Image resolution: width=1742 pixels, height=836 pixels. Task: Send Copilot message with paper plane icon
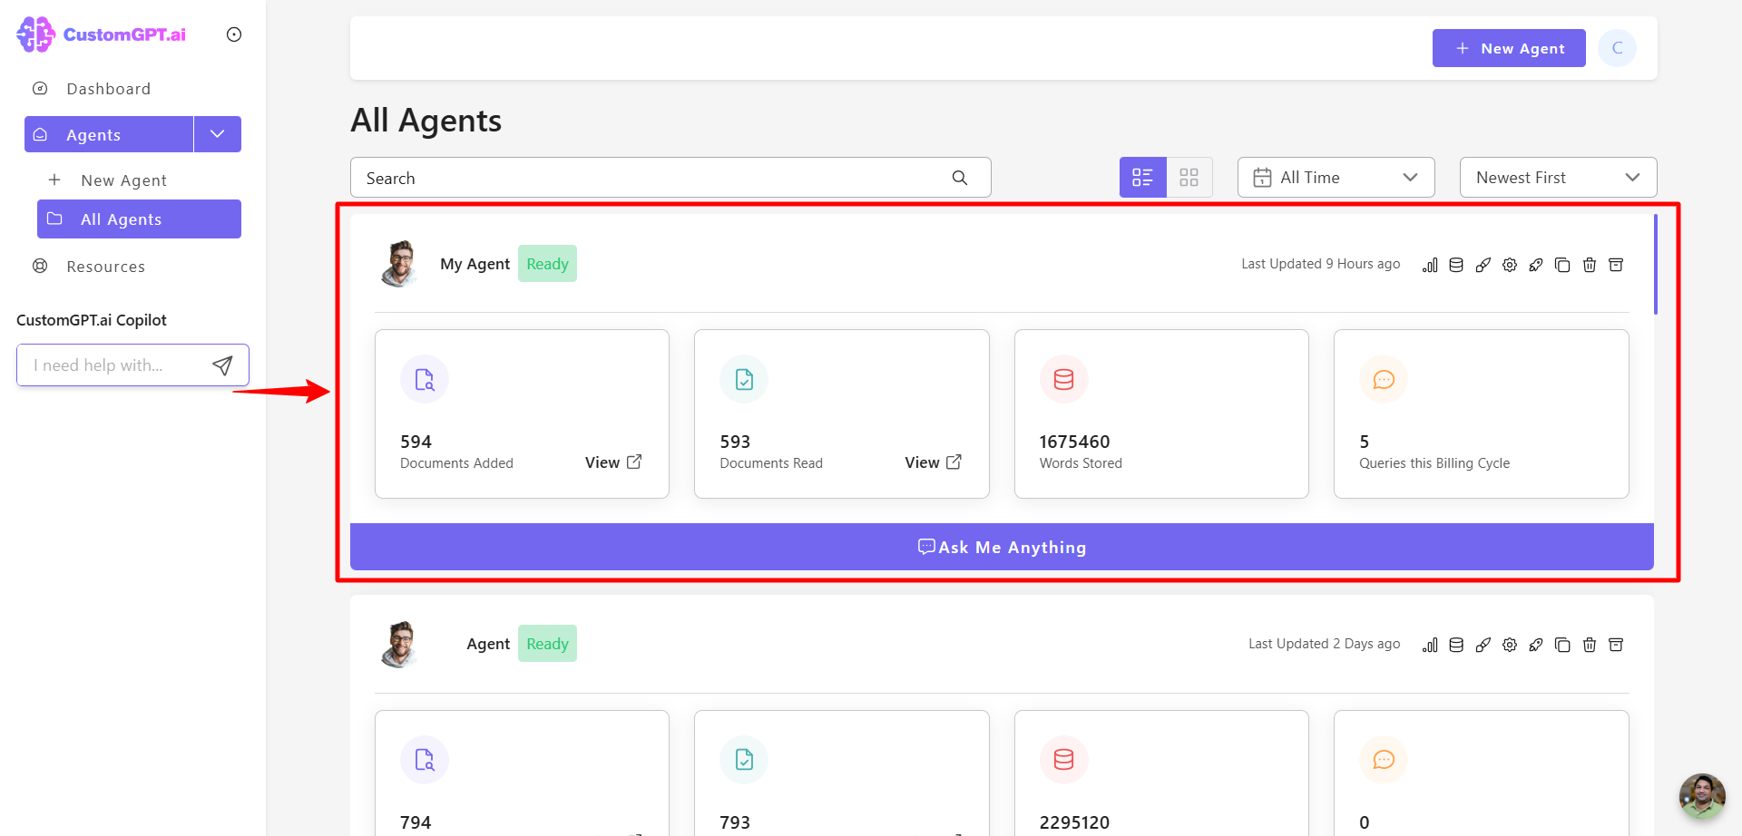point(222,365)
